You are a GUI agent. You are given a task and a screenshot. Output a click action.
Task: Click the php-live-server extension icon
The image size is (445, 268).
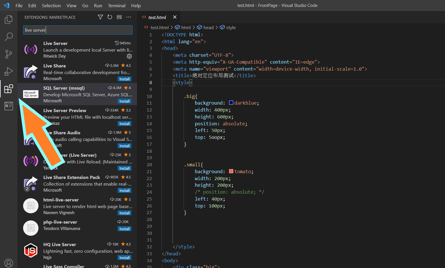(31, 228)
